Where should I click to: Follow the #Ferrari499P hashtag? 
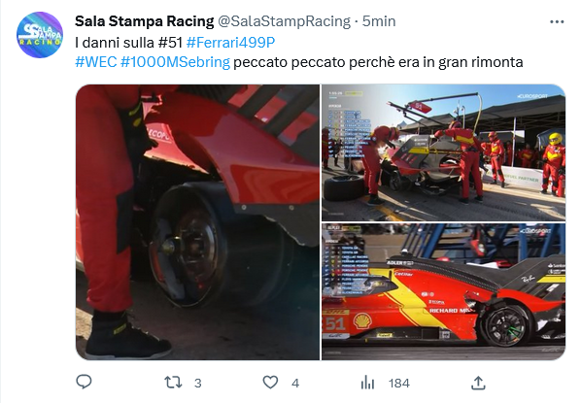pos(230,43)
